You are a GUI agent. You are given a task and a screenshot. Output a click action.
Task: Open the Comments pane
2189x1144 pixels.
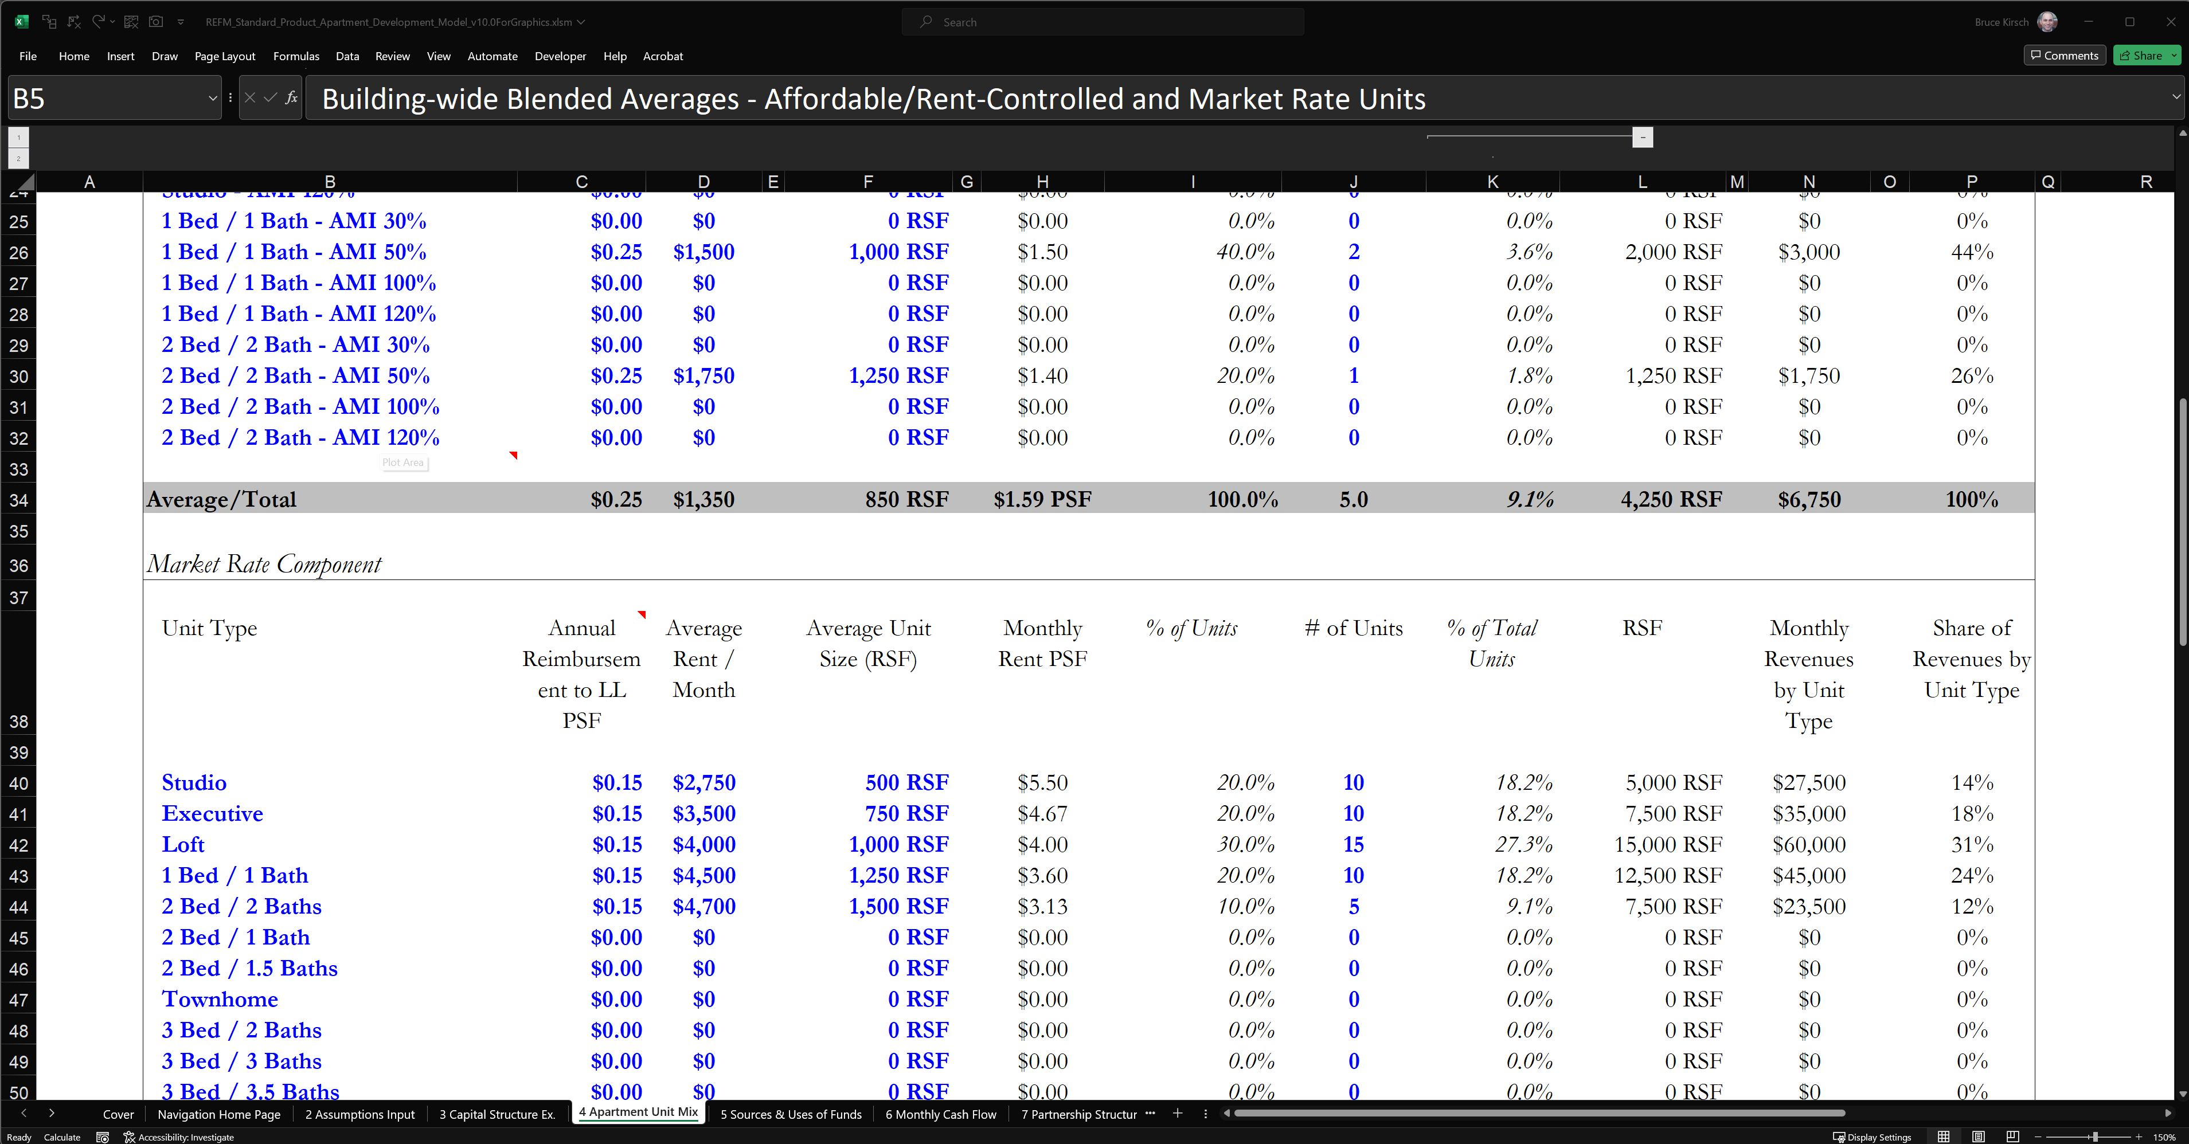pyautogui.click(x=2064, y=55)
